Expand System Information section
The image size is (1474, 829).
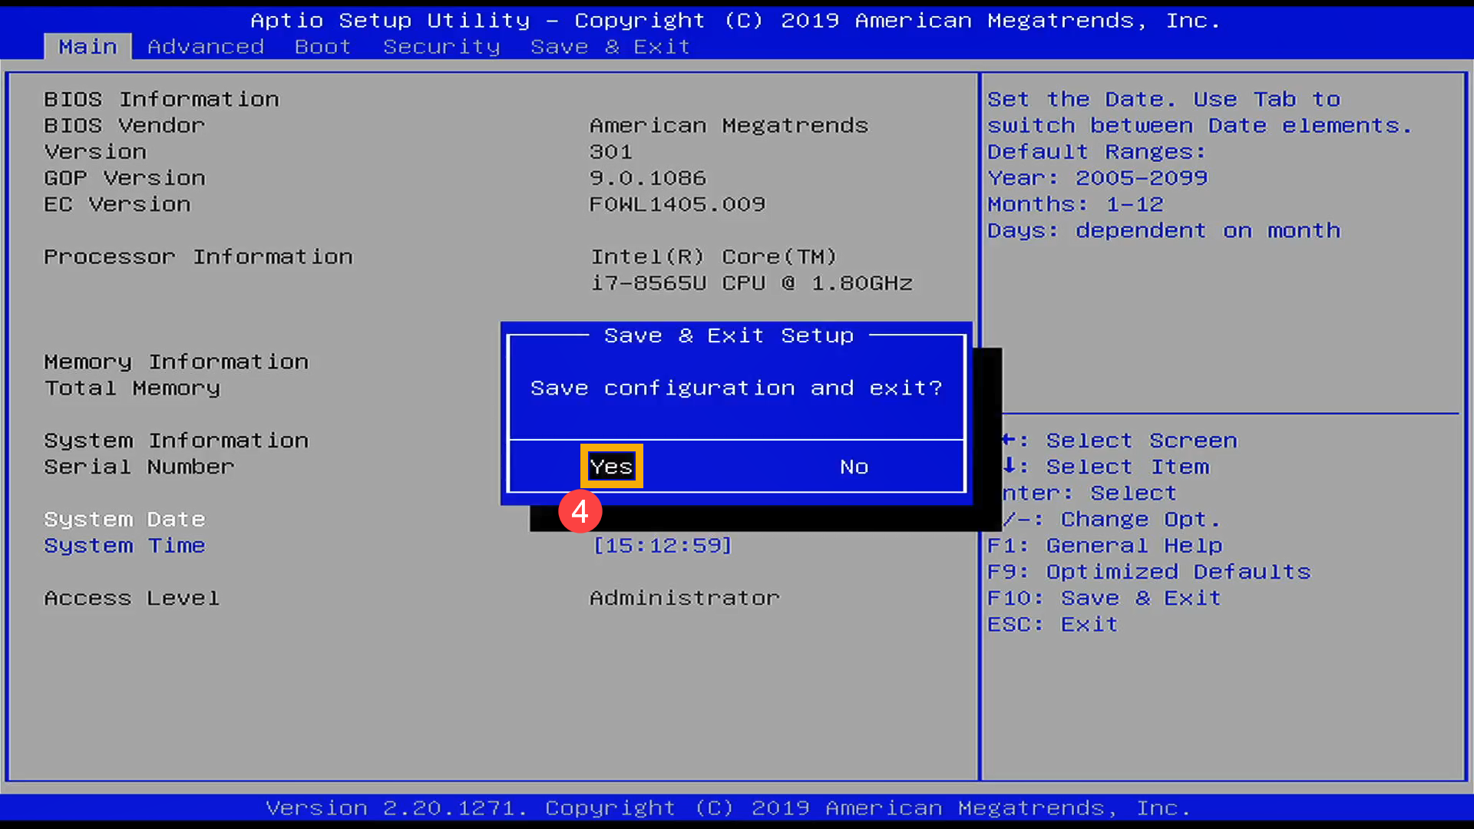tap(176, 439)
